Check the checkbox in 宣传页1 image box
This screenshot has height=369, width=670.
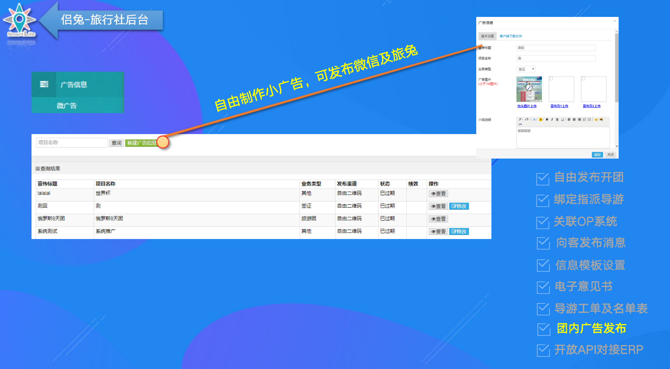551,78
